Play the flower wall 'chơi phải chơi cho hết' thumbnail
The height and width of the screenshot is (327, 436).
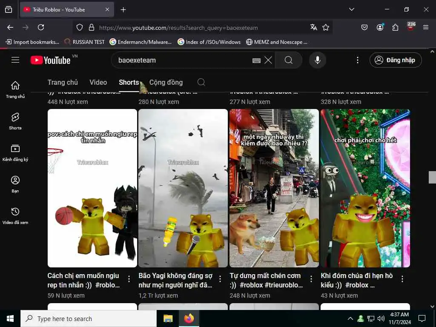pyautogui.click(x=365, y=188)
